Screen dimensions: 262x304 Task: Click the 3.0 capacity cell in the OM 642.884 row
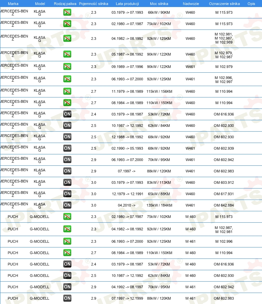(x=93, y=205)
